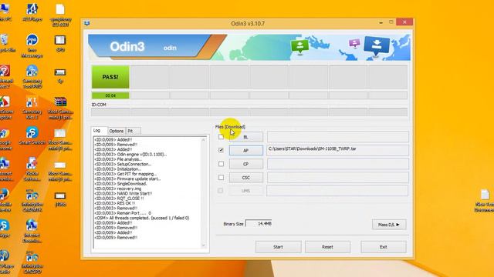Launch the Internet Download Manager shortcut
Viewport: 494px width, 277px height.
point(32,231)
